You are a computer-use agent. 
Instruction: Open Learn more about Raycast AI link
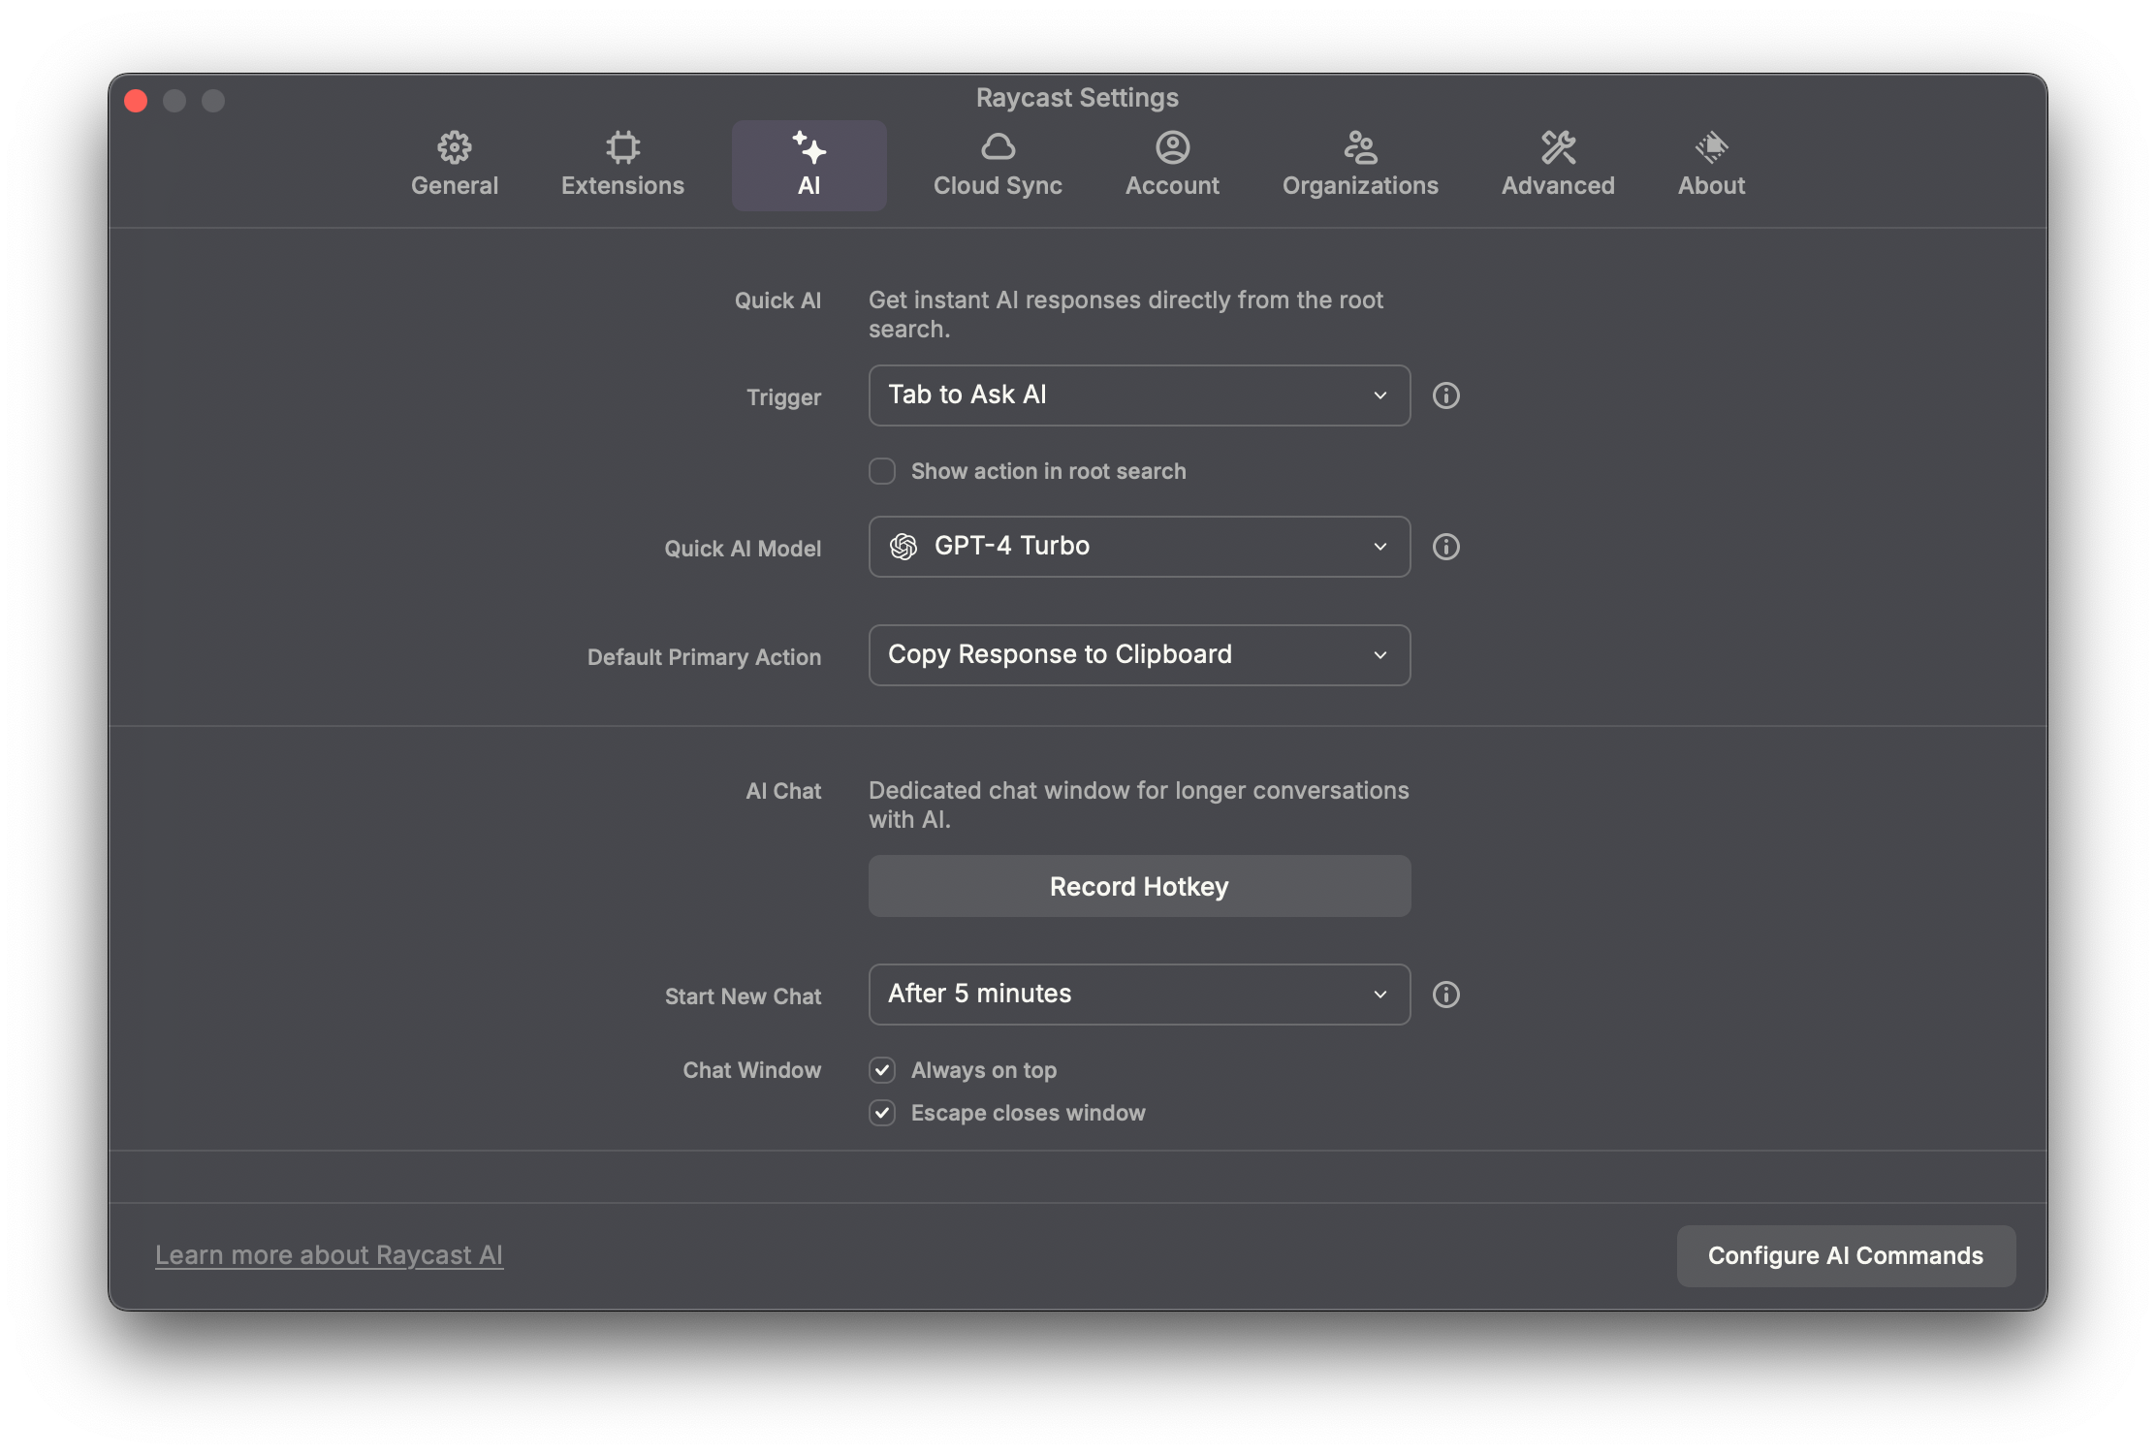(x=329, y=1255)
